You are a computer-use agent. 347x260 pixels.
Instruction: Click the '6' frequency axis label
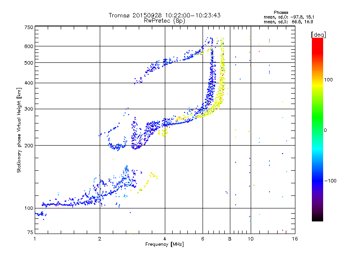click(203, 239)
